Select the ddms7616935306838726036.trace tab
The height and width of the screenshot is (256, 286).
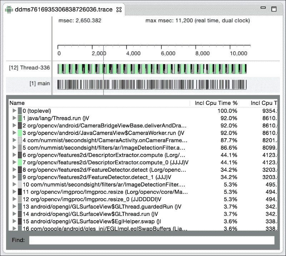[x=64, y=9]
